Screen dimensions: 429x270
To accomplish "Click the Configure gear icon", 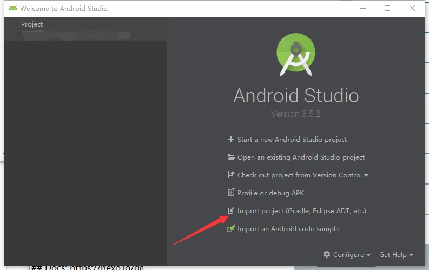I will (326, 255).
